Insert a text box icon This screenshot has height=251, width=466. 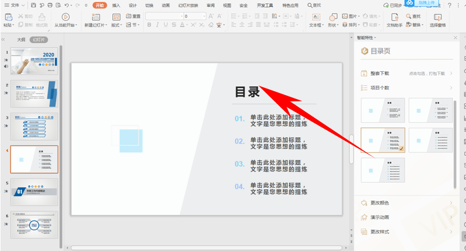point(316,17)
